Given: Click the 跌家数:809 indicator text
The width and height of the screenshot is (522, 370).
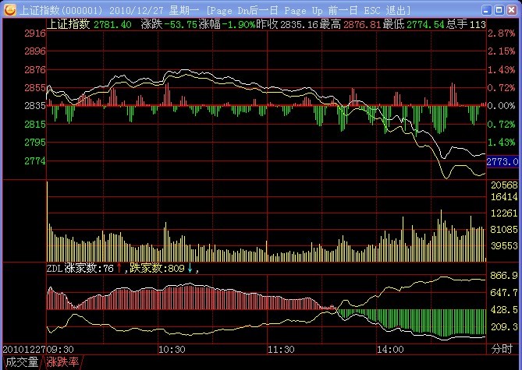Looking at the screenshot, I should (x=157, y=268).
